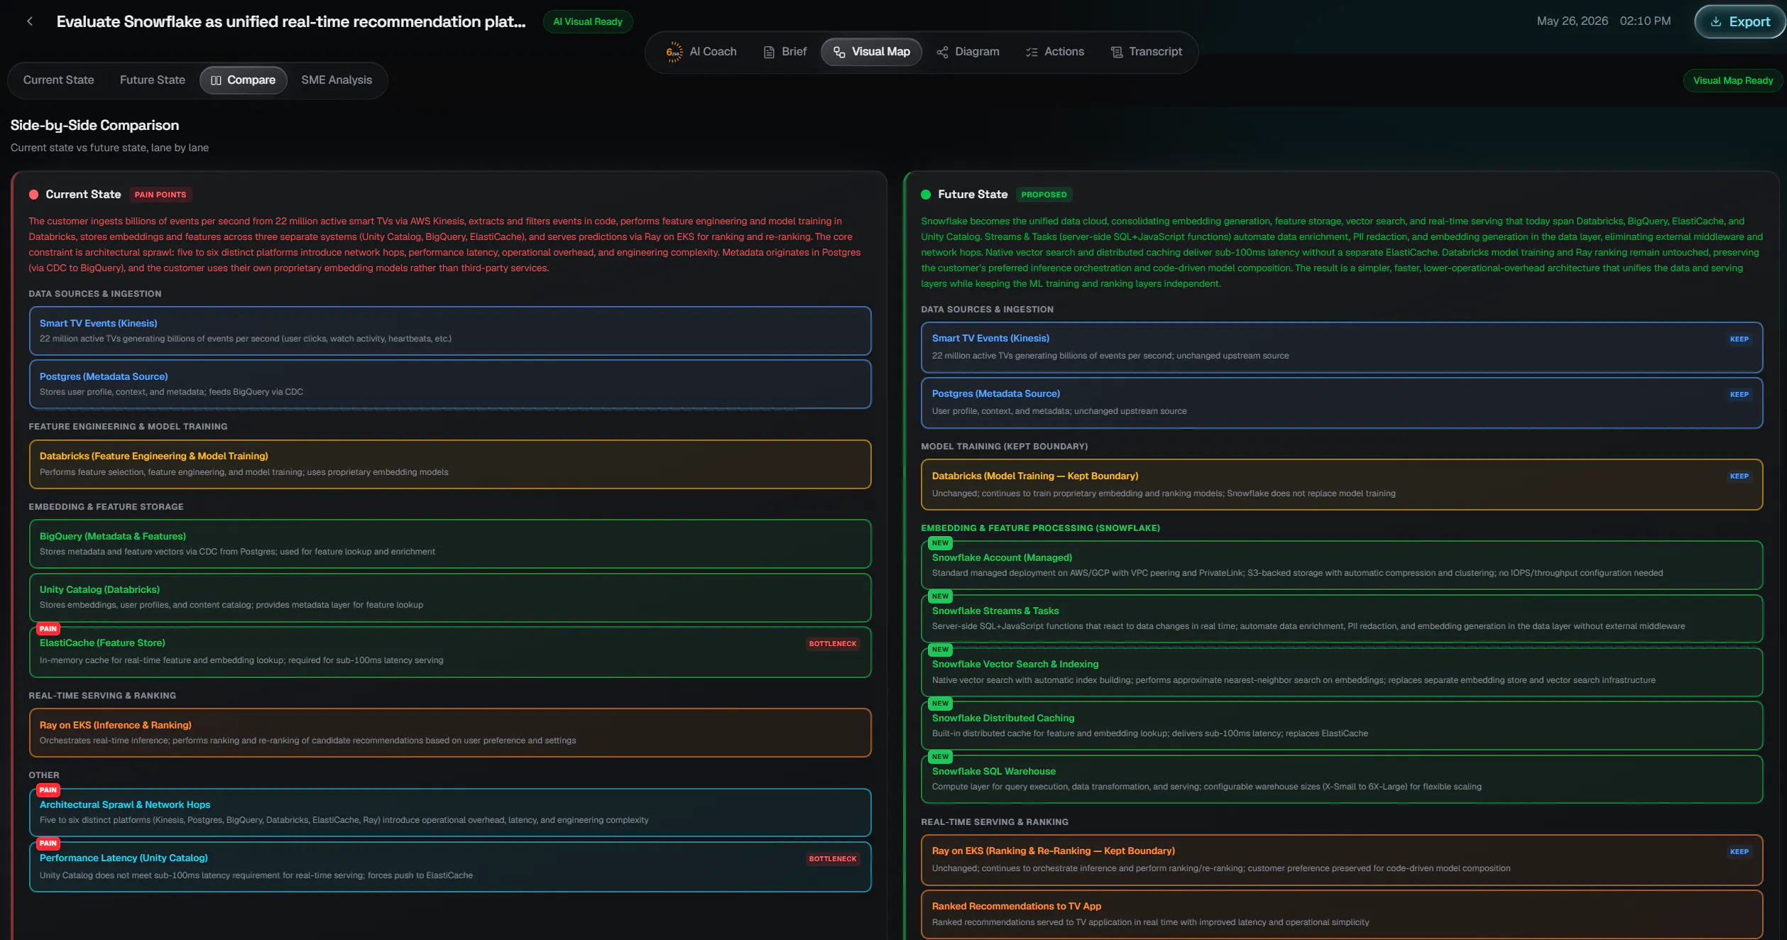This screenshot has width=1787, height=940.
Task: Select current Smart TV Events (Kinesis) card
Action: pos(450,331)
